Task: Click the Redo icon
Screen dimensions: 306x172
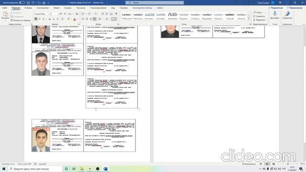Action: pyautogui.click(x=39, y=3)
